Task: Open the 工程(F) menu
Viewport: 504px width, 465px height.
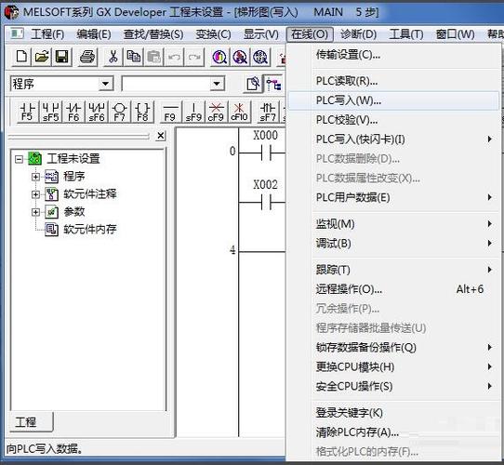Action: (46, 34)
